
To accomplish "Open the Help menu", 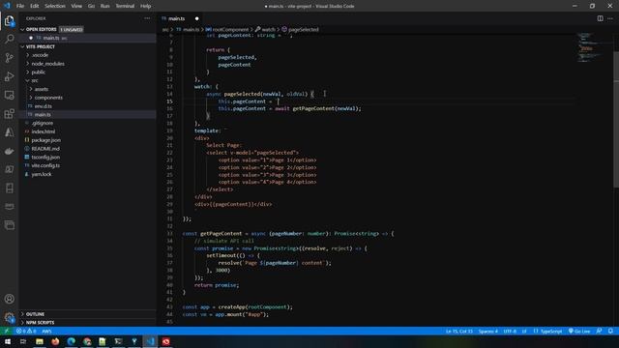I will click(x=146, y=6).
